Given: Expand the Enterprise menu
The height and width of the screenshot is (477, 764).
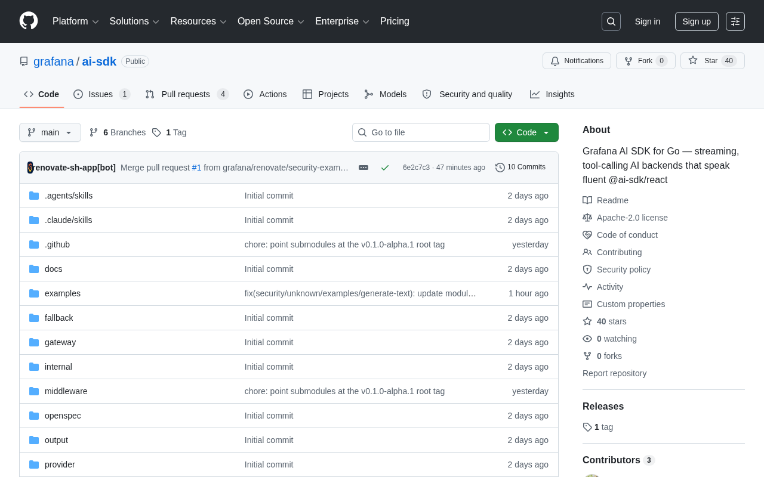Looking at the screenshot, I should point(343,21).
